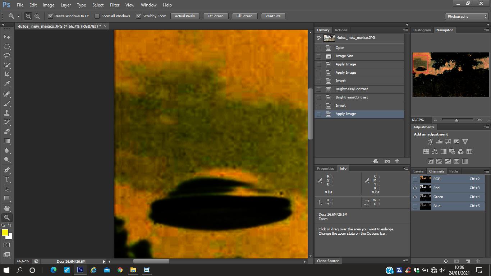The height and width of the screenshot is (276, 491).
Task: Select the Eyedropper tool
Action: (7, 84)
